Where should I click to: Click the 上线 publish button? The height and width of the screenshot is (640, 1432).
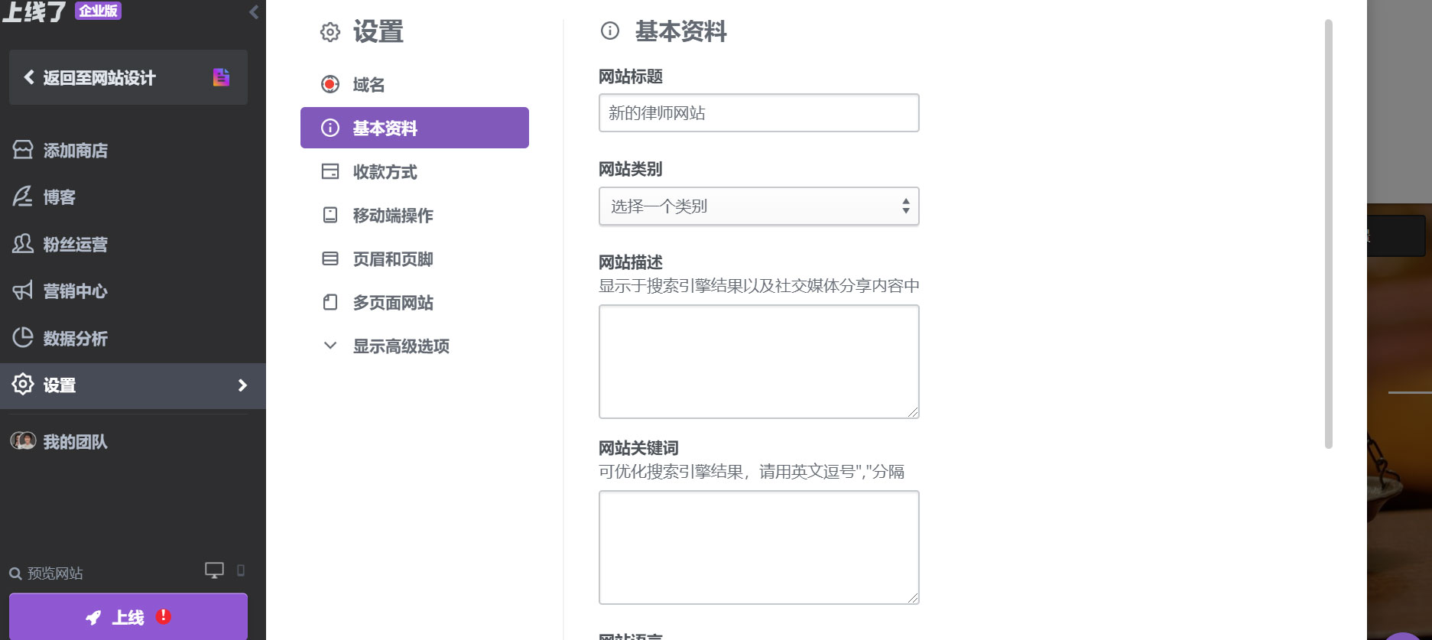128,617
